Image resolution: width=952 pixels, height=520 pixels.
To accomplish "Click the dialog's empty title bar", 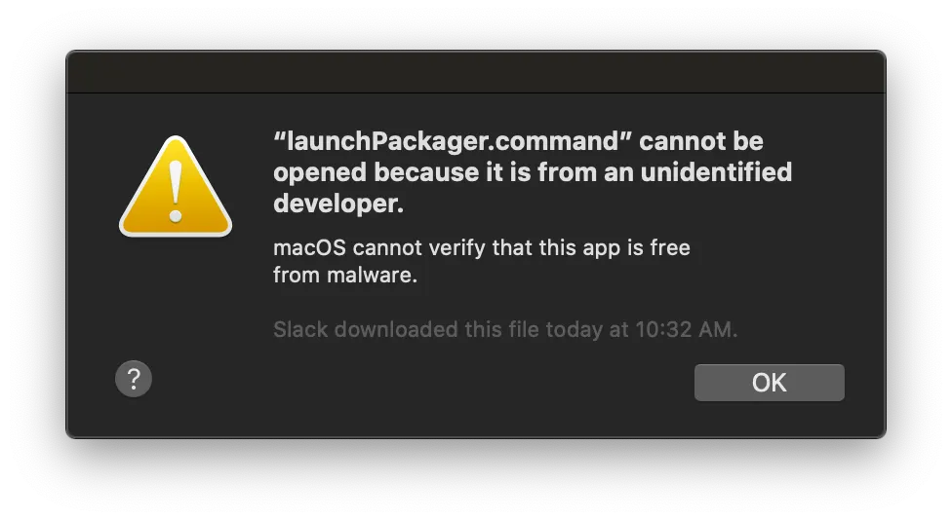I will pyautogui.click(x=475, y=73).
